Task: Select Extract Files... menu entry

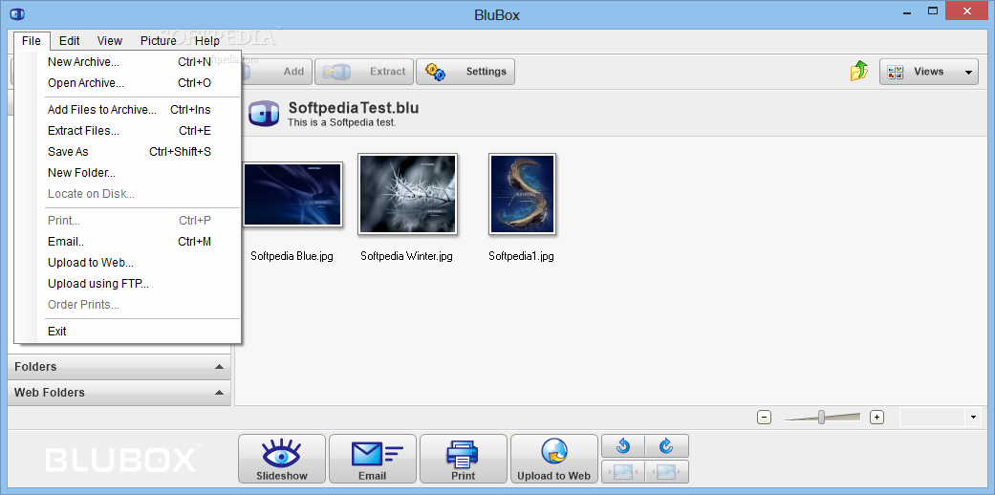Action: [129, 131]
